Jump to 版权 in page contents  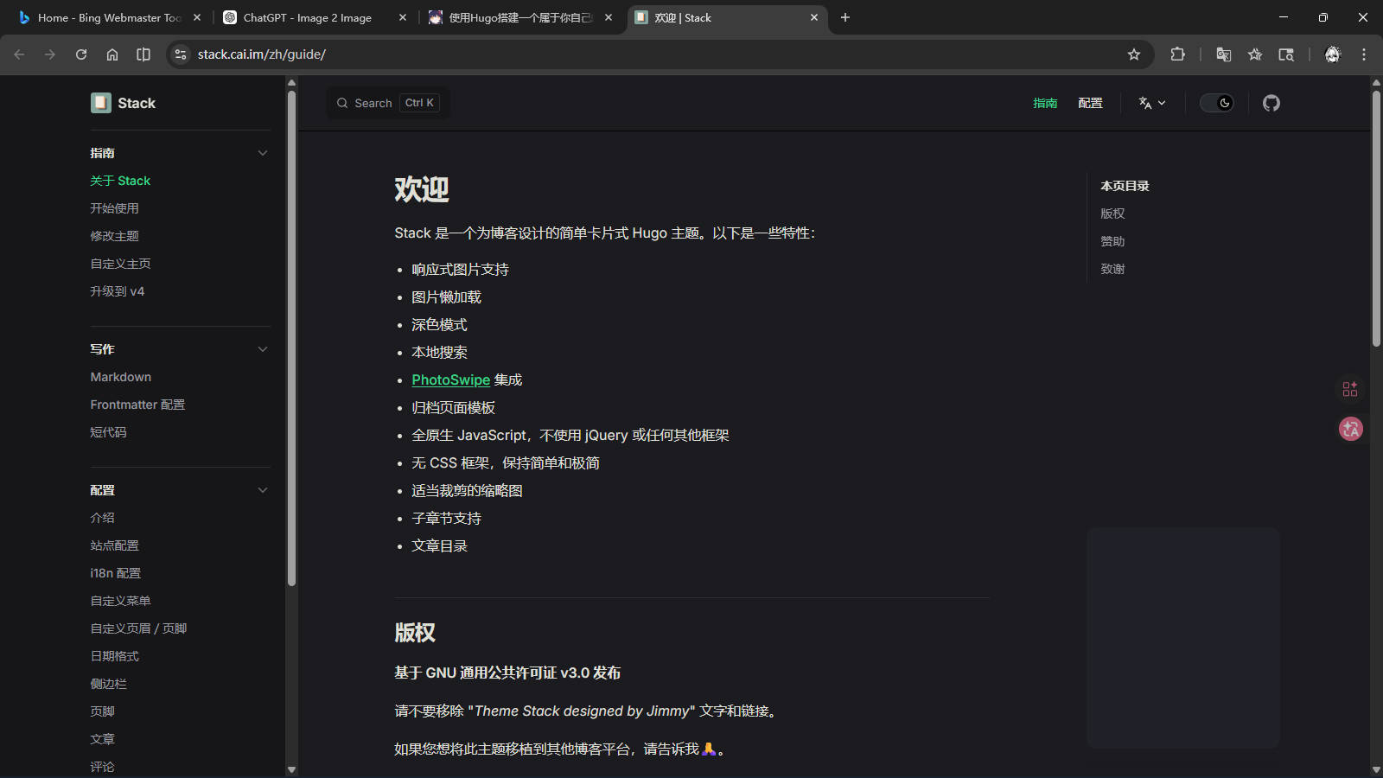click(1112, 214)
